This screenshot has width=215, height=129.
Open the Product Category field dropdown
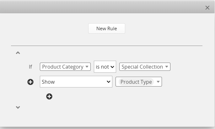point(63,67)
